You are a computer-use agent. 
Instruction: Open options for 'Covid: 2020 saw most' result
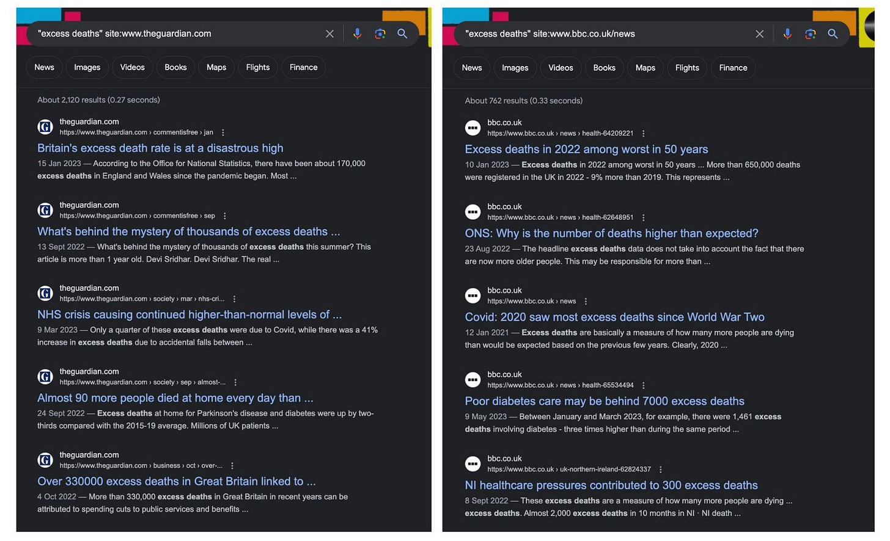click(586, 302)
